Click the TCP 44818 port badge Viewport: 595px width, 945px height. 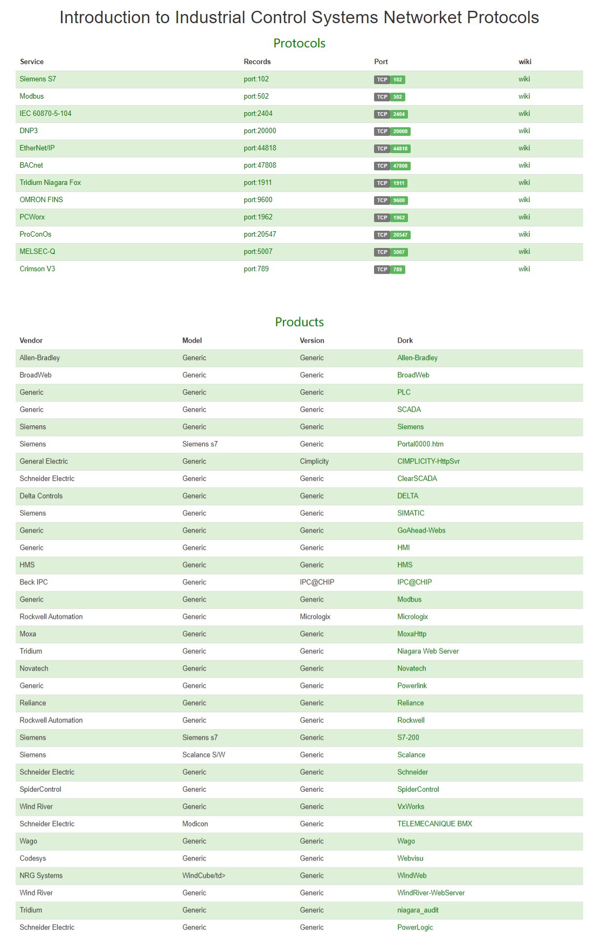(392, 149)
